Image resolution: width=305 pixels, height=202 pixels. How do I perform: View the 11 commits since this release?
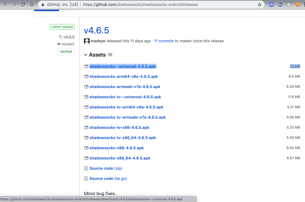tap(164, 41)
